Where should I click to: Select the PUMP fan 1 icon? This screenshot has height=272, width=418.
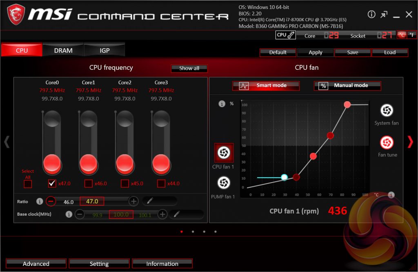coord(224,183)
